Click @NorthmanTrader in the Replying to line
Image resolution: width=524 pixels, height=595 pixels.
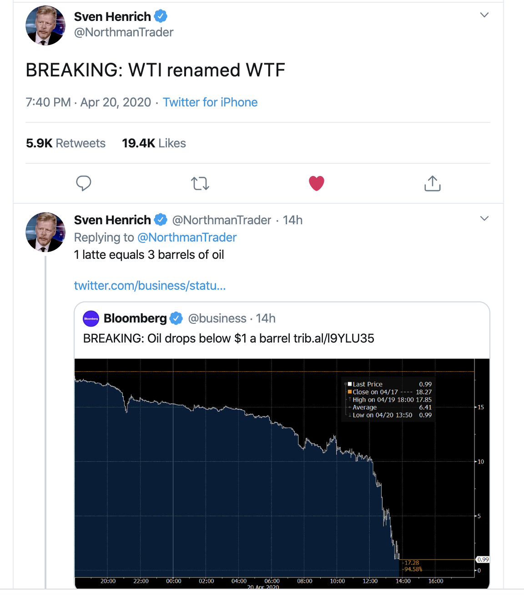click(187, 237)
